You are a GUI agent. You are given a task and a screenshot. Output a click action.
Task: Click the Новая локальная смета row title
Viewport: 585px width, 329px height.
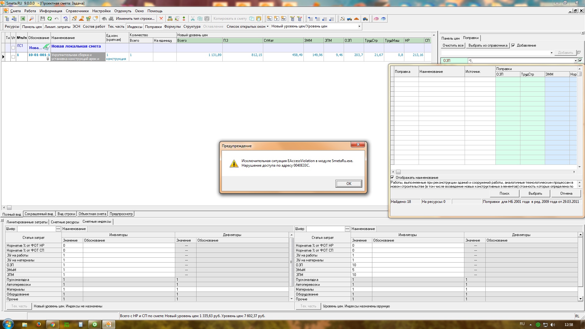pos(76,46)
